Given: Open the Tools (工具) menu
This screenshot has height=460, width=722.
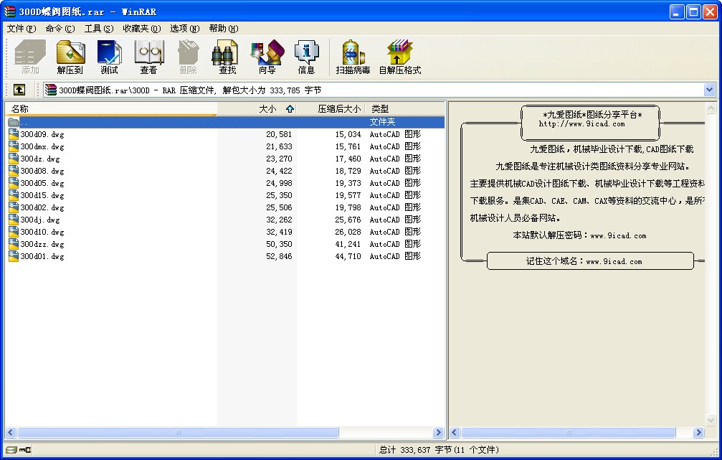Looking at the screenshot, I should pos(98,29).
